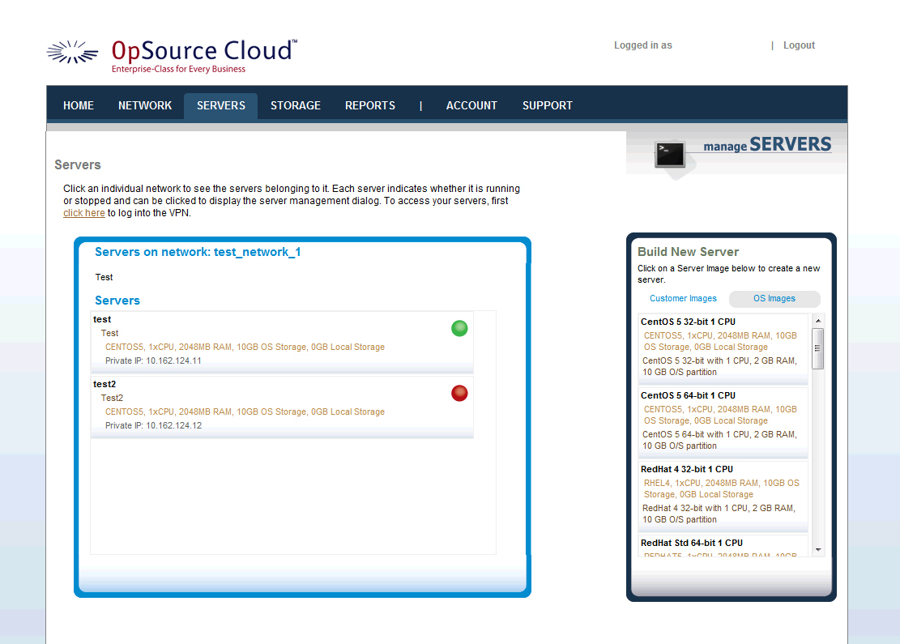Select the SERVERS navigation tab
900x644 pixels.
click(x=221, y=105)
